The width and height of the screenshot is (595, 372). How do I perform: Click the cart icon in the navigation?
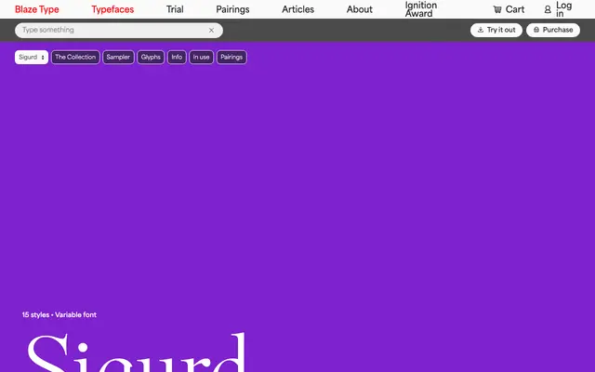(497, 9)
